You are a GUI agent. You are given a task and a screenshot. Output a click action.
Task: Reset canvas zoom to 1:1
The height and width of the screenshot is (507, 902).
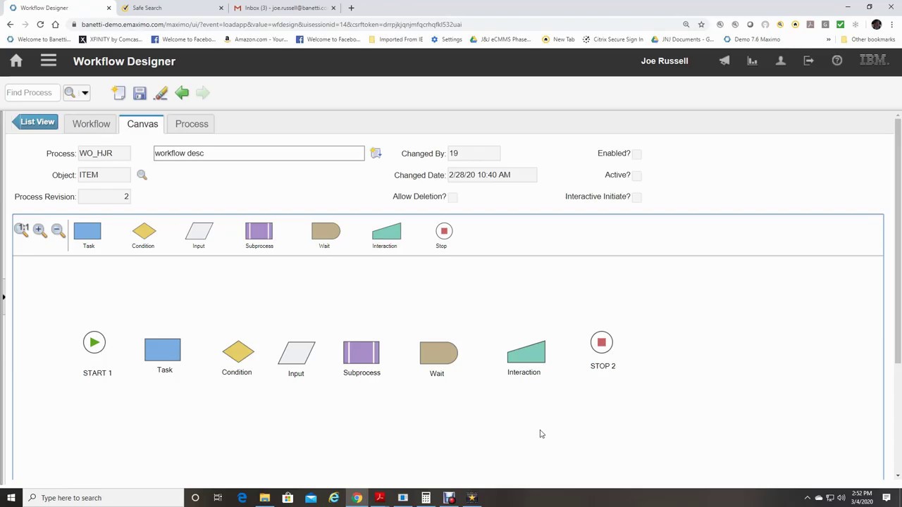(x=22, y=230)
